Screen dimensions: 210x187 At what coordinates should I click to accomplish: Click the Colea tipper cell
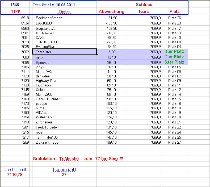point(64,90)
